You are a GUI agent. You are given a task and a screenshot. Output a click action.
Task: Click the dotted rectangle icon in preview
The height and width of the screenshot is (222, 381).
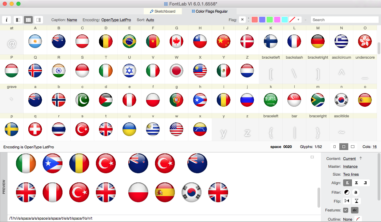[312, 157]
